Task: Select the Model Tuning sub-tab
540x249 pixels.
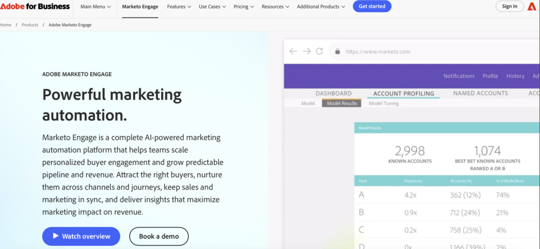Action: pyautogui.click(x=384, y=103)
